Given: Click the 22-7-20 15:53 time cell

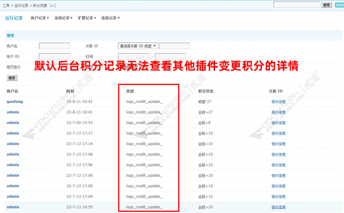Looking at the screenshot, I should click(x=79, y=122).
